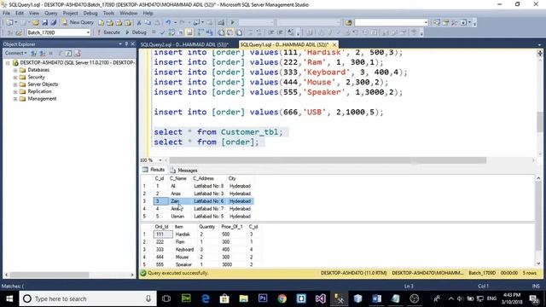Click the Cut scissors icon in toolbar
The image size is (546, 307).
pos(139,22)
